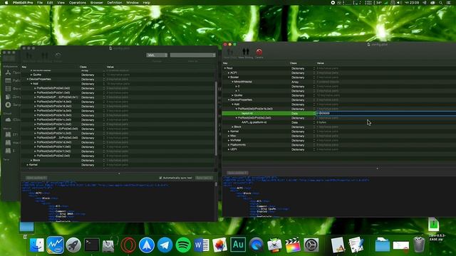Open Final Cut Pro in dock

(293, 245)
